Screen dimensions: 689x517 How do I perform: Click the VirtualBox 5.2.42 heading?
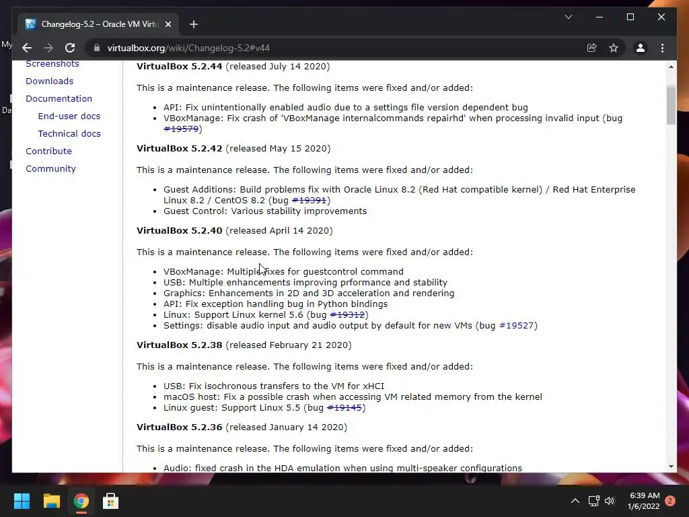point(179,149)
